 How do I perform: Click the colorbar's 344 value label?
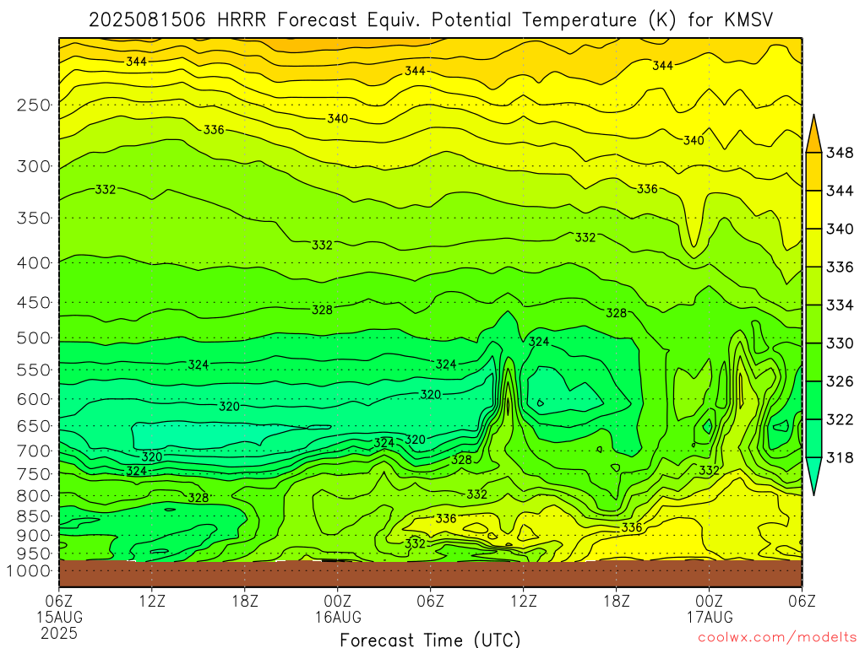pyautogui.click(x=840, y=191)
